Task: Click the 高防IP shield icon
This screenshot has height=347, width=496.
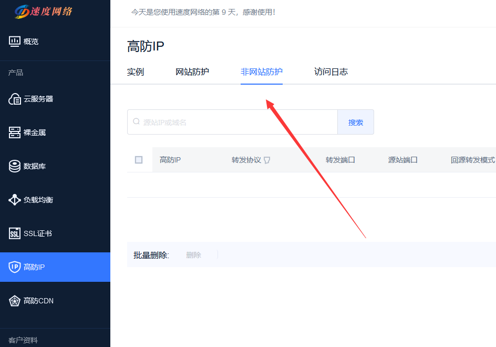Action: (15, 267)
